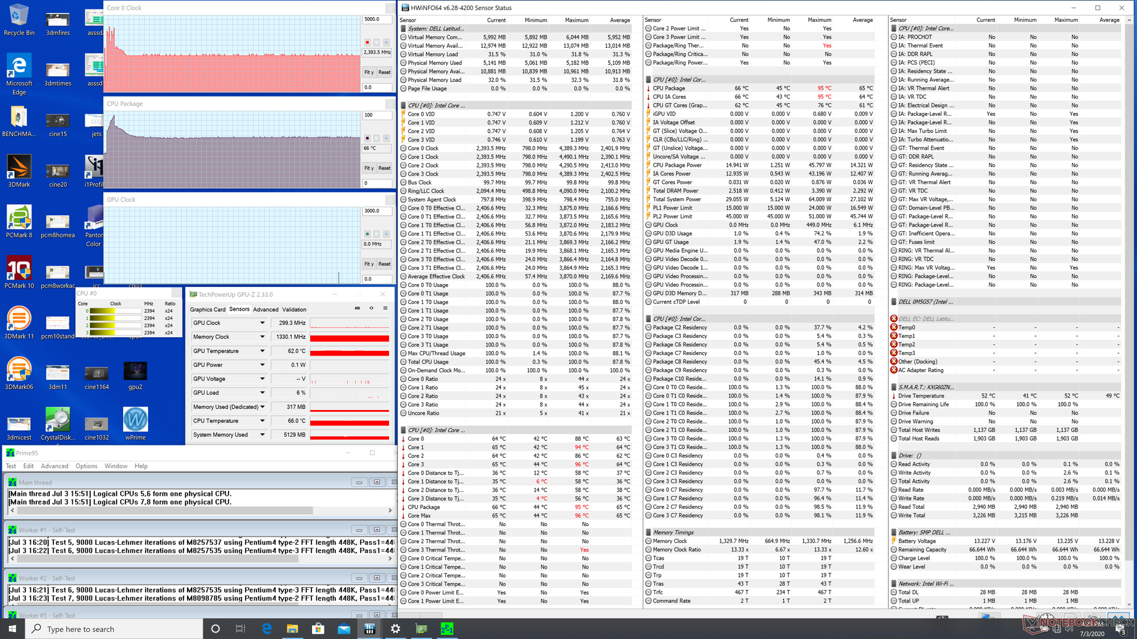Open the GPU Temperature sensor dropdown in GPU-Z
The image size is (1137, 639).
pyautogui.click(x=262, y=351)
